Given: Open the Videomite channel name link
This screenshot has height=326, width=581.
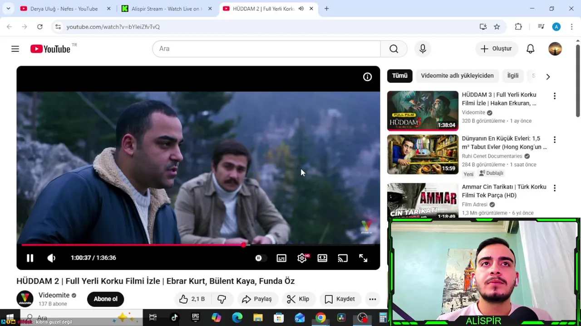Looking at the screenshot, I should (x=54, y=295).
